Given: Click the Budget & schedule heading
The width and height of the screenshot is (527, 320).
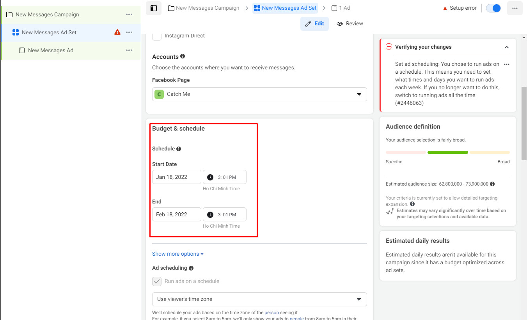Looking at the screenshot, I should coord(178,129).
